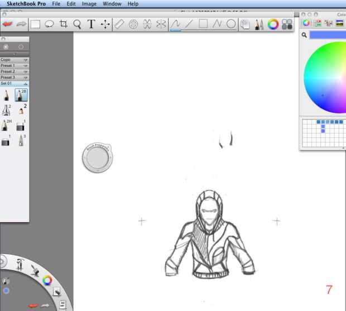
Task: Select the first pencil brush in Set 01
Action: 6,95
